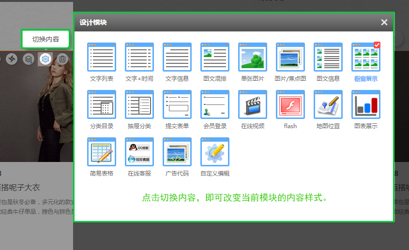409x250 pixels.
Task: Click the stacked layers toolbar icon
Action: pos(29,59)
